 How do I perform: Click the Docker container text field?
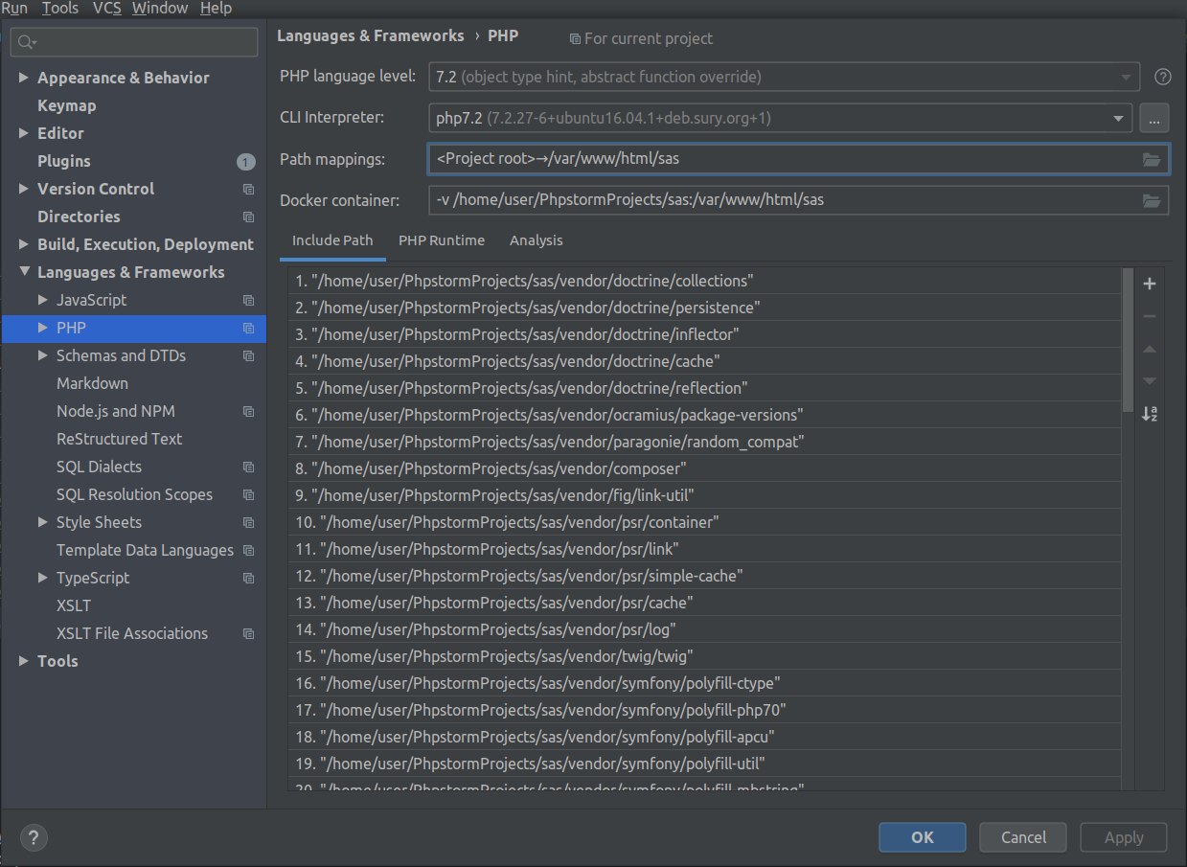click(x=798, y=200)
